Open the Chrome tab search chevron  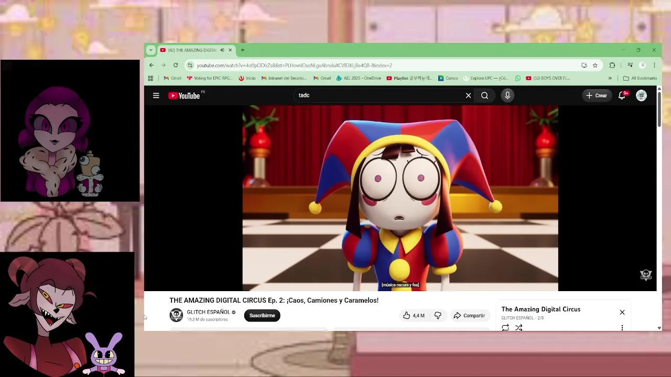click(151, 50)
